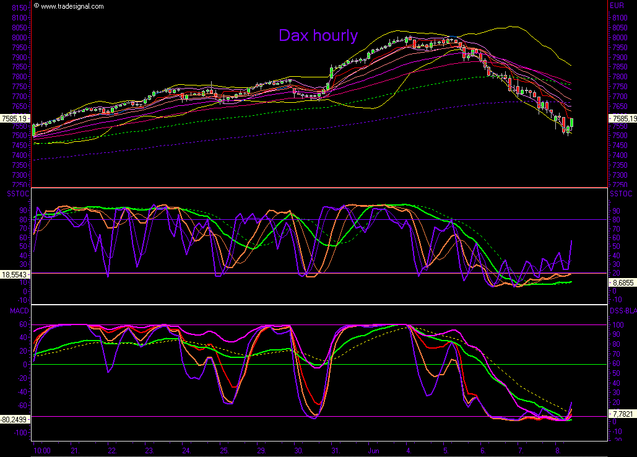Click the '8' date marker on time axis
This screenshot has height=457, width=637.
(558, 450)
